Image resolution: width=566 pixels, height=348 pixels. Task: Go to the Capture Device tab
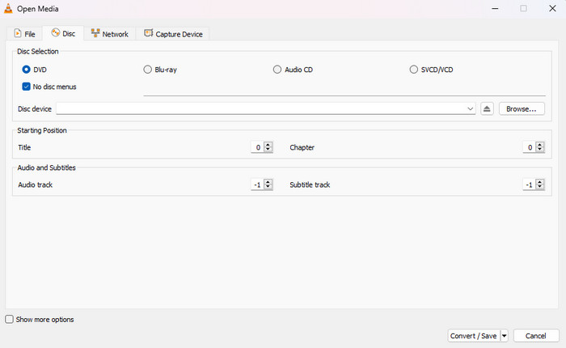pos(173,34)
